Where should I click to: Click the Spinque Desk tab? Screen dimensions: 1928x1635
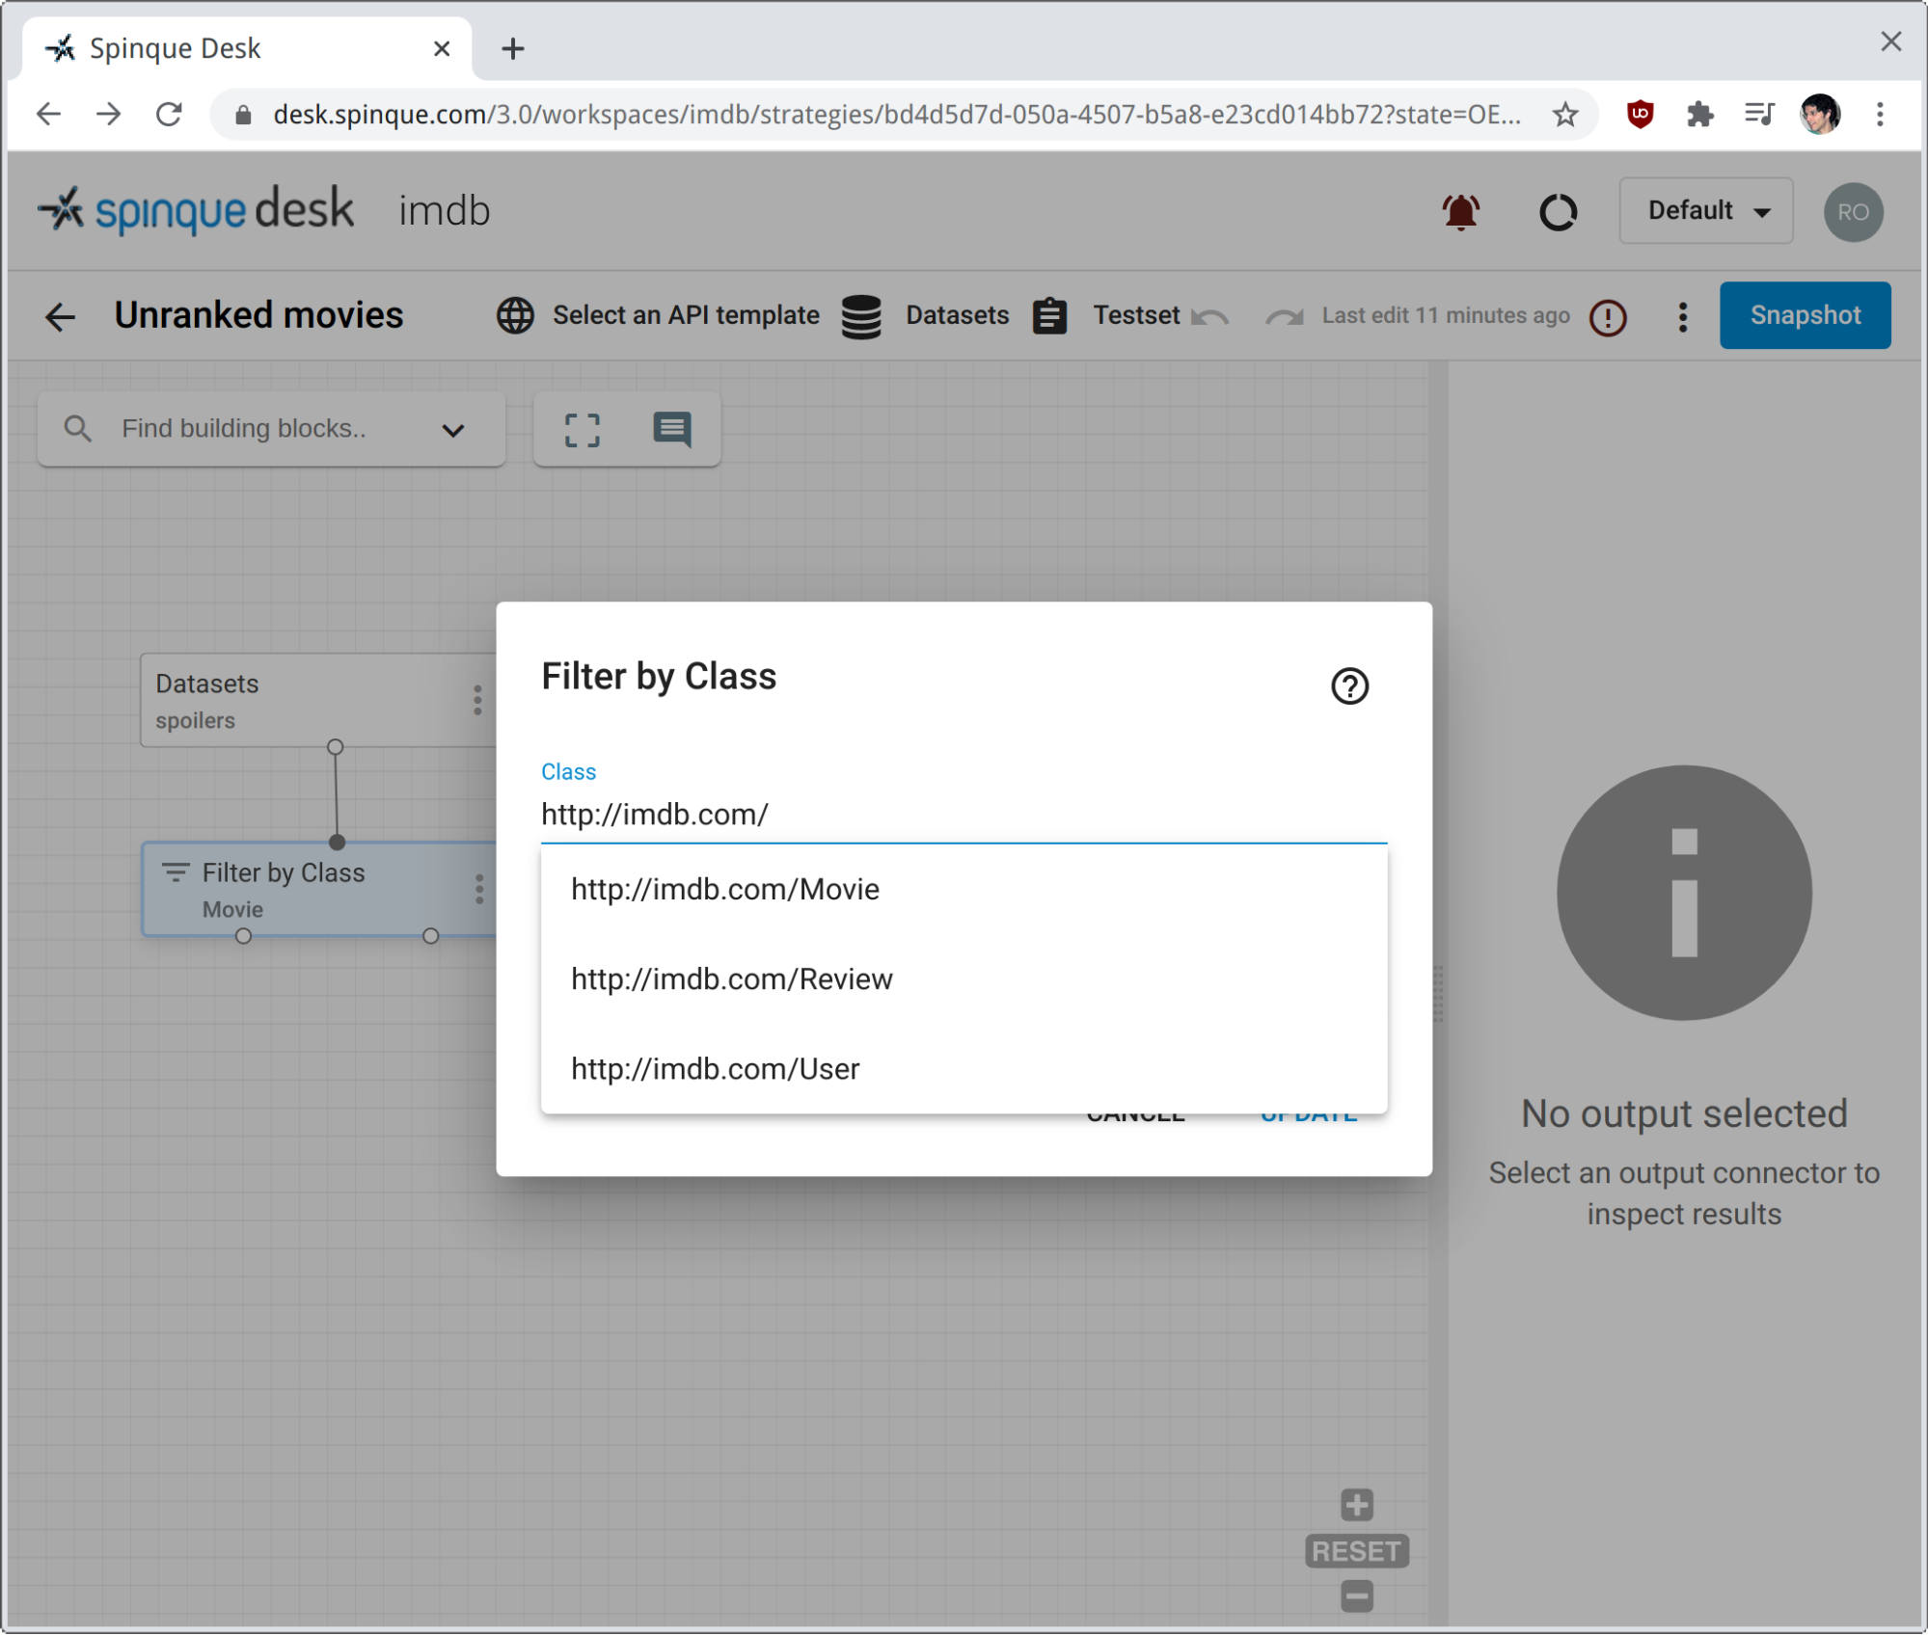tap(246, 48)
